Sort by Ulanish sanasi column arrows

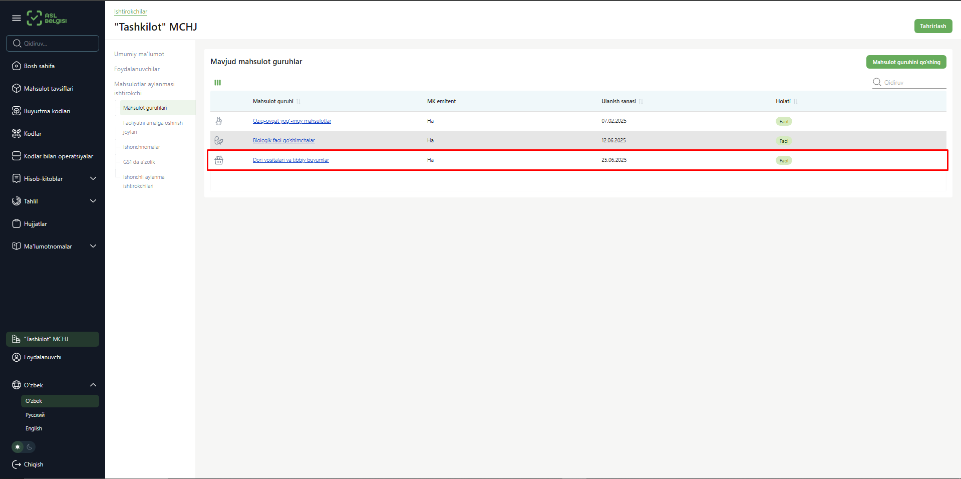(641, 101)
